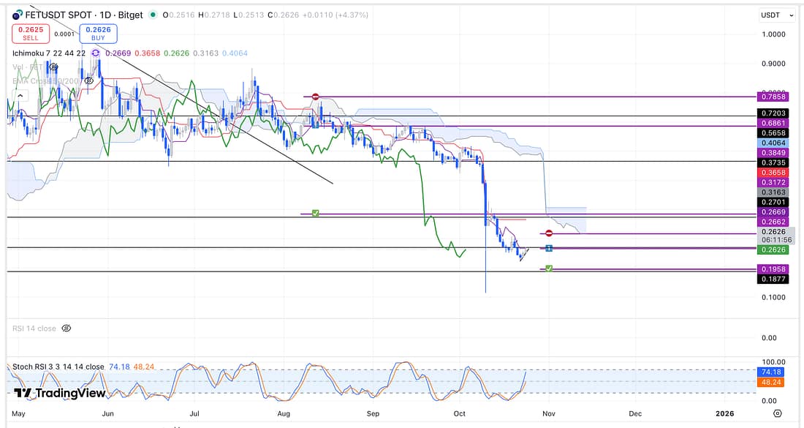Click the green market status dot
This screenshot has height=428, width=804.
pos(152,15)
